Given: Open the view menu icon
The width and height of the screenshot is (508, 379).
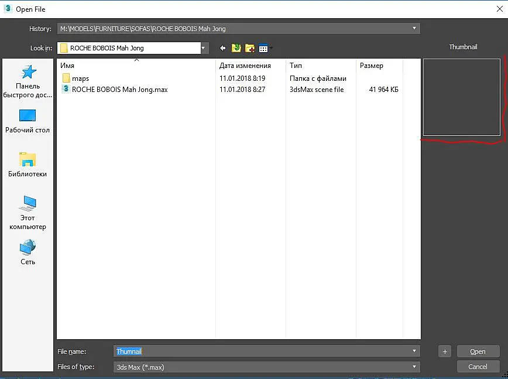Looking at the screenshot, I should coord(264,48).
